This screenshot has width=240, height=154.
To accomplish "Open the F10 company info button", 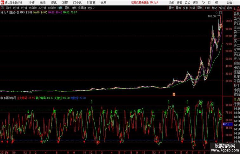I will click(x=207, y=8).
